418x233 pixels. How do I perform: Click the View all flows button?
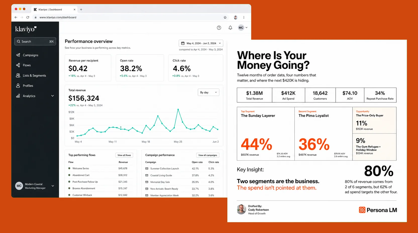(124, 155)
